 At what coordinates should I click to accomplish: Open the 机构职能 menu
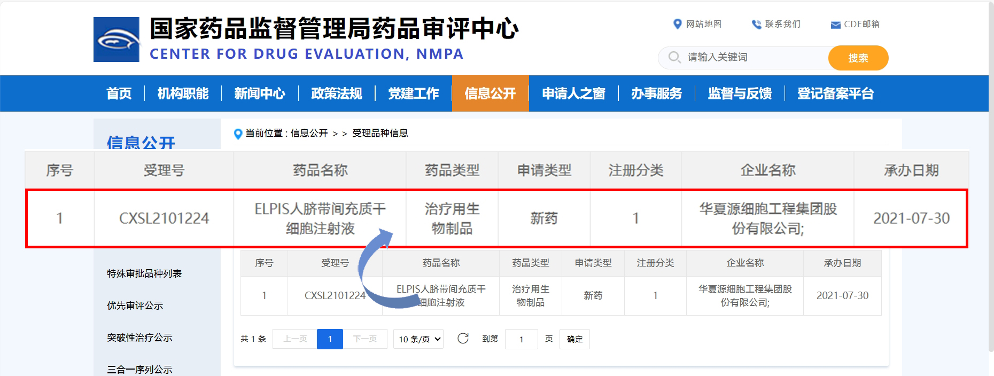pos(183,93)
